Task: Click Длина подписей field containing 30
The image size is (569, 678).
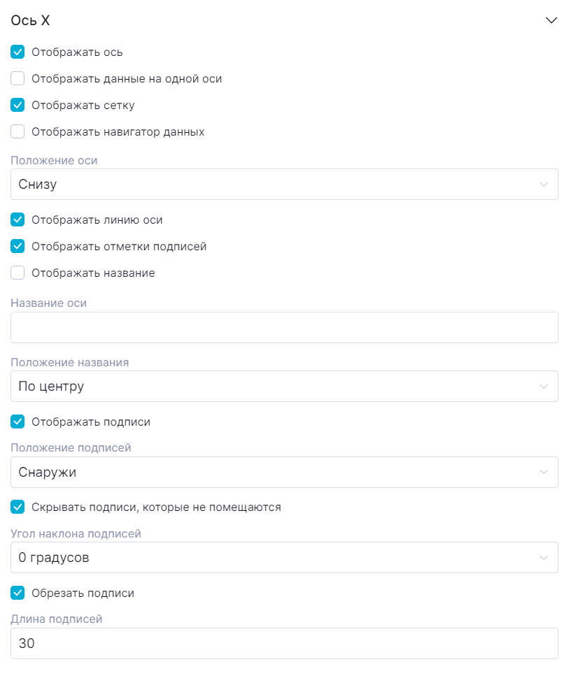Action: pos(284,644)
